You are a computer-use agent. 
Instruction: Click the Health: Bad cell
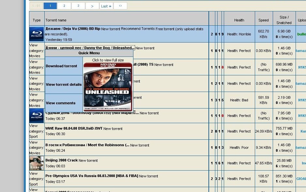coord(239,100)
